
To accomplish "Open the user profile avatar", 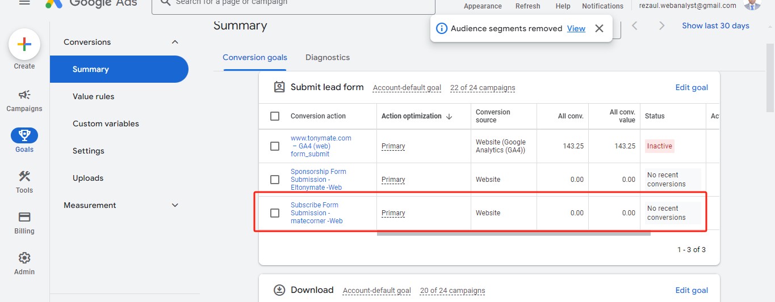I will (x=752, y=4).
